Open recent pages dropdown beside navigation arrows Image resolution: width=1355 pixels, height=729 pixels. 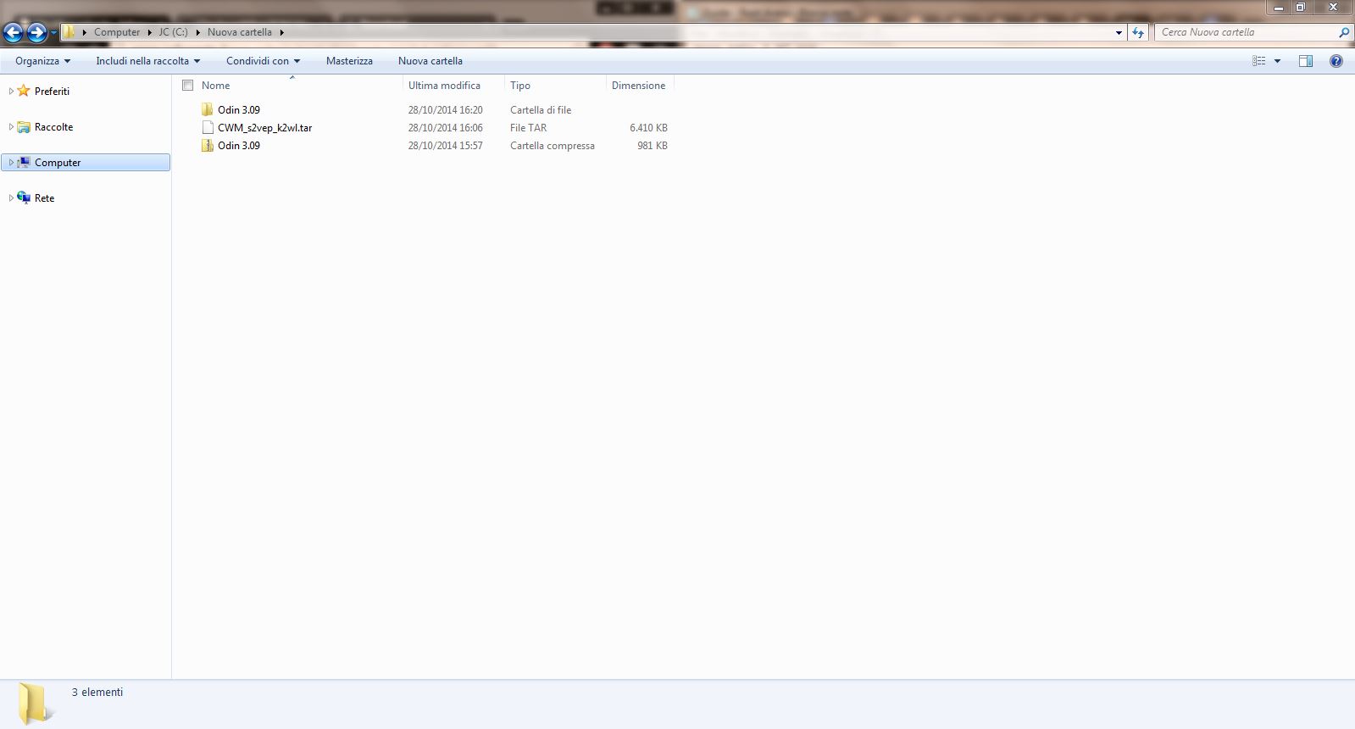click(53, 33)
